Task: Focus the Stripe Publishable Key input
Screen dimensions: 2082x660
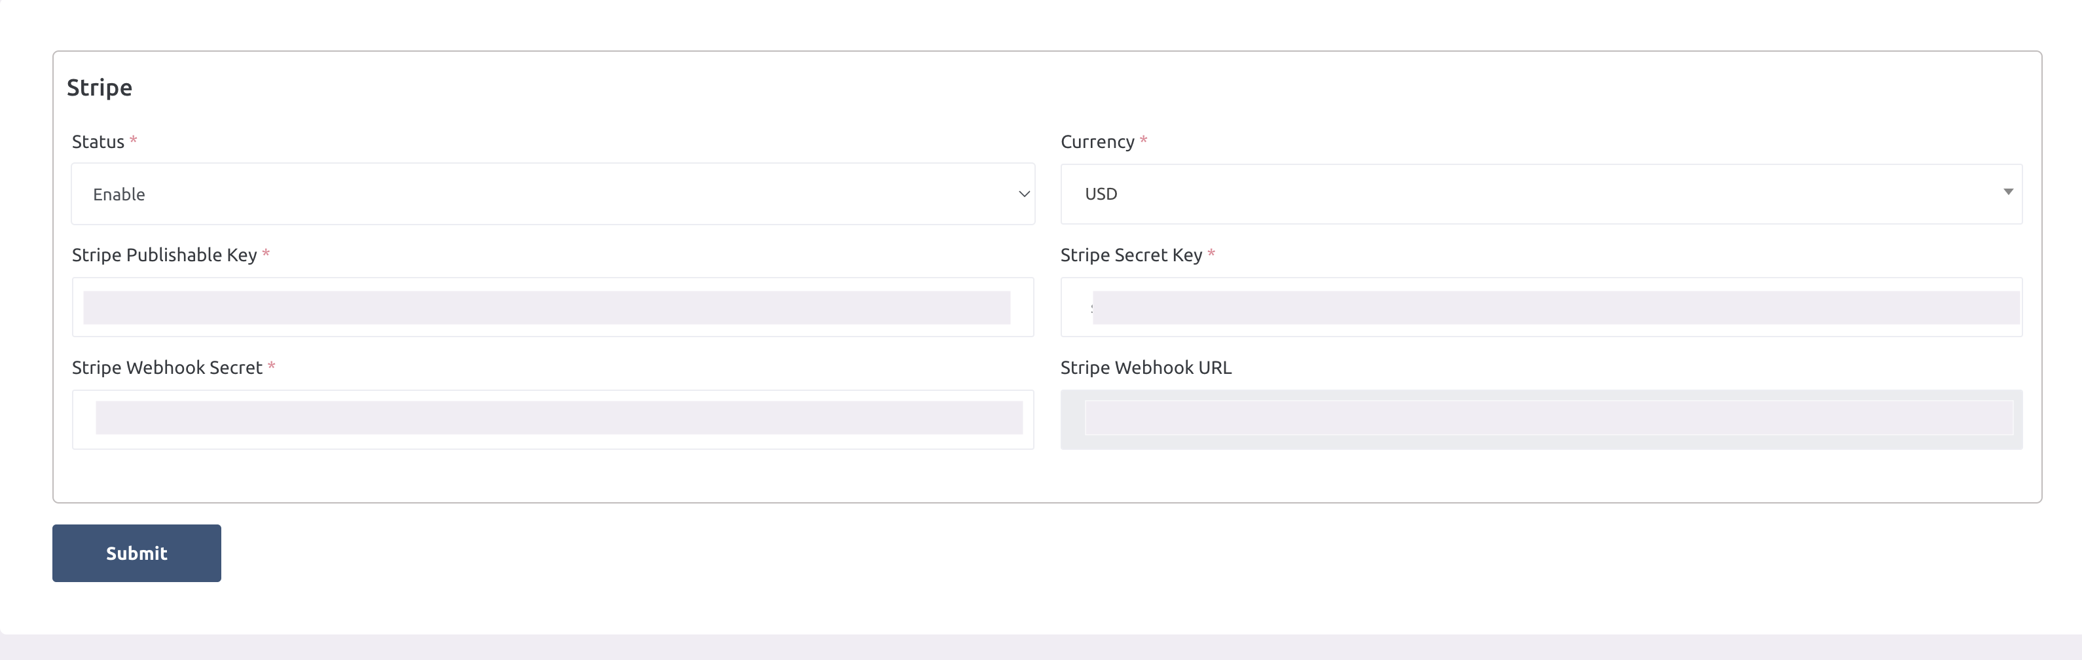Action: click(553, 307)
